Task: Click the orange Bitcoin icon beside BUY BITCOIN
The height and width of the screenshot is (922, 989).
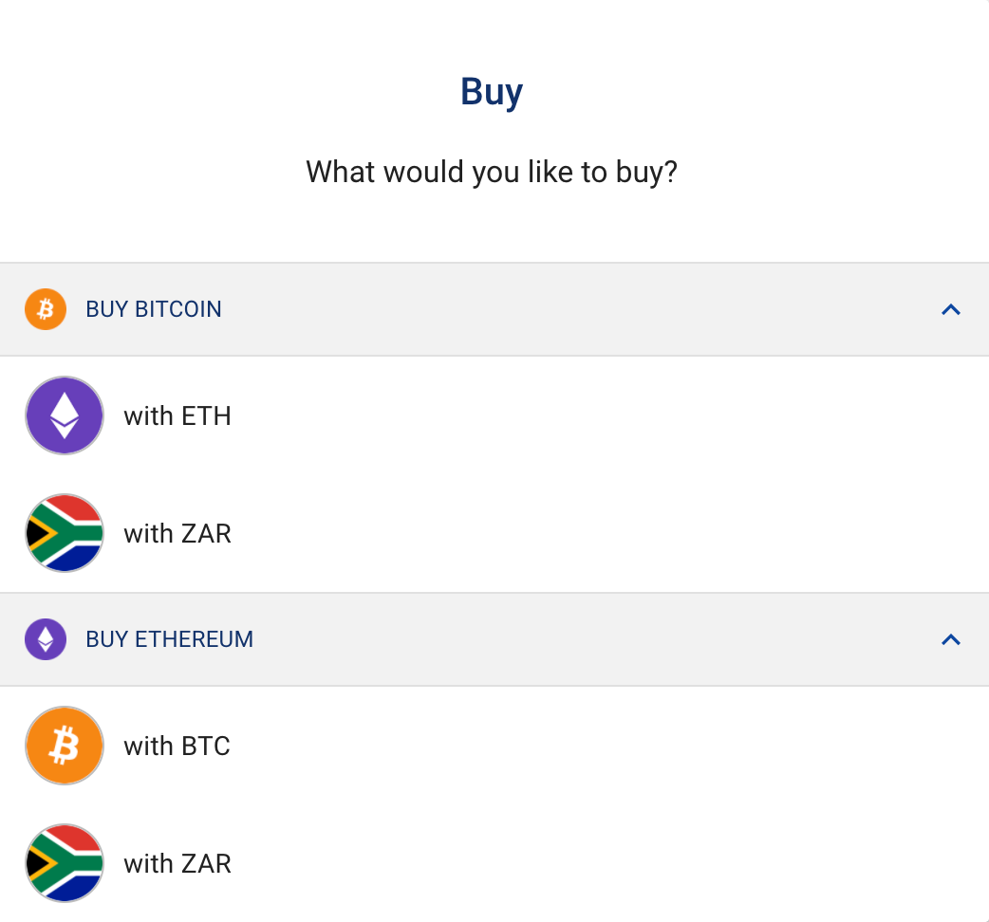Action: [x=46, y=309]
